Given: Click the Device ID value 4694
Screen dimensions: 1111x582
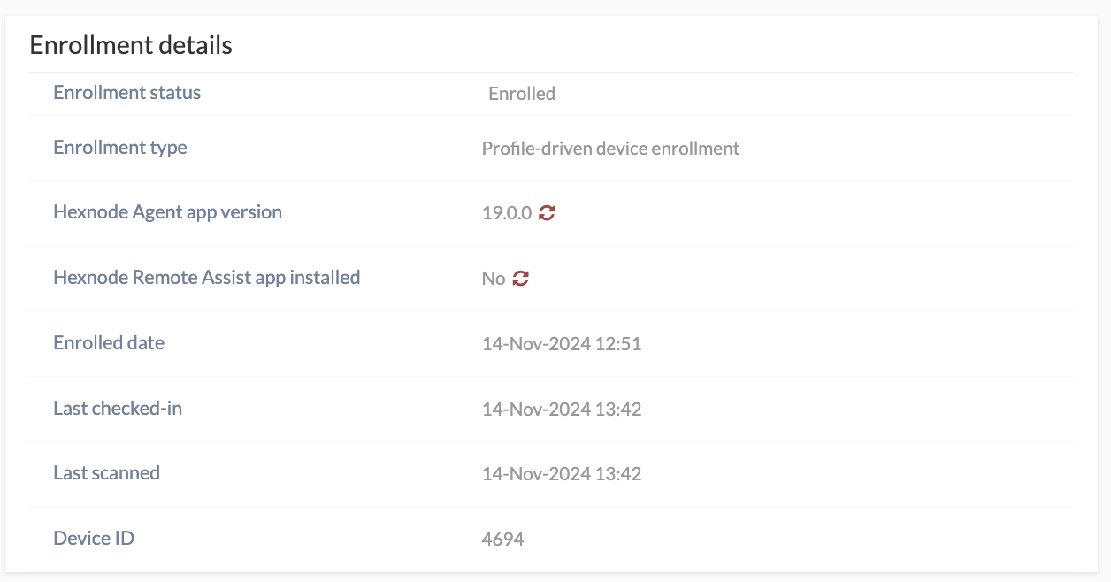Looking at the screenshot, I should (x=503, y=539).
